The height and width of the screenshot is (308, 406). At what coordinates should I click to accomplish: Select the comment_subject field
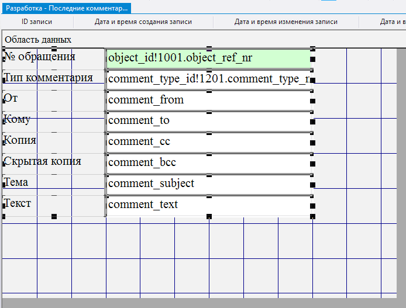coord(208,184)
